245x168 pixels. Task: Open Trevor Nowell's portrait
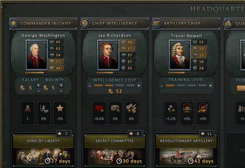coord(180,55)
